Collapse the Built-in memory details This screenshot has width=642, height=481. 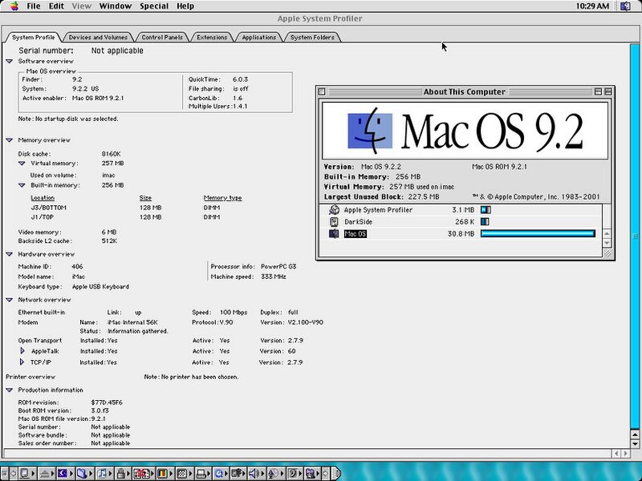(x=22, y=185)
